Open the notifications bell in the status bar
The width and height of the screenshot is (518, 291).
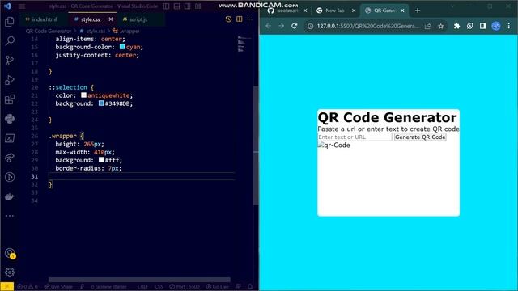tap(250, 287)
